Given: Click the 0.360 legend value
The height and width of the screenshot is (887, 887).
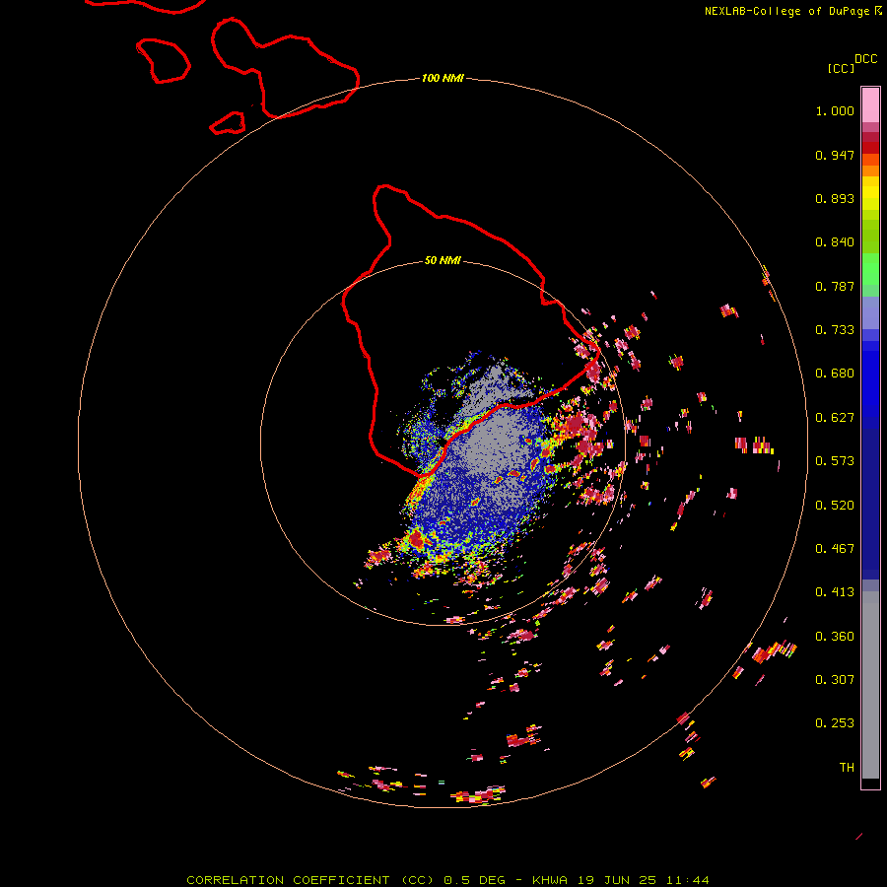Looking at the screenshot, I should pos(835,637).
